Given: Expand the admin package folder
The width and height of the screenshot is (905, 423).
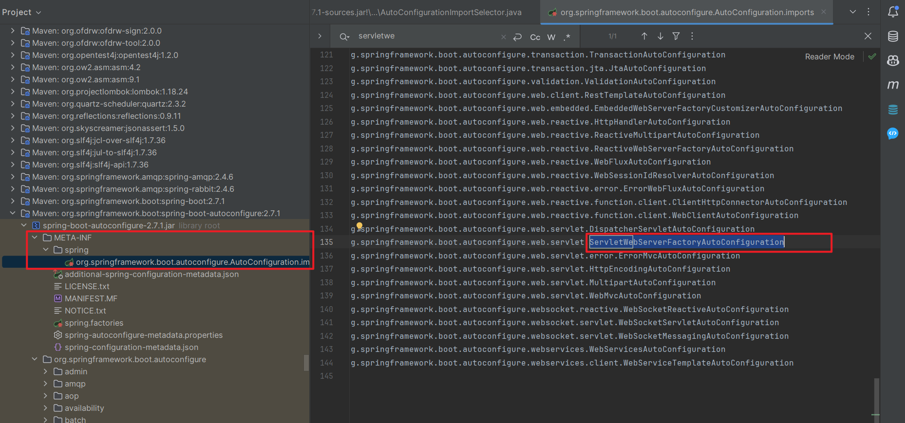Looking at the screenshot, I should (x=45, y=371).
